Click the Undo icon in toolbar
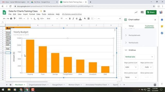Screen dimensions: 165x92 click(4, 19)
